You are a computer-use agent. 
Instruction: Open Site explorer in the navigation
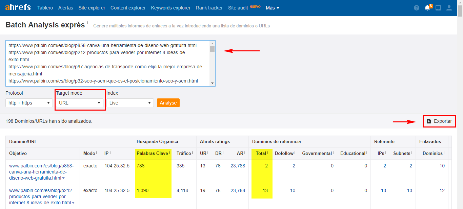point(92,8)
